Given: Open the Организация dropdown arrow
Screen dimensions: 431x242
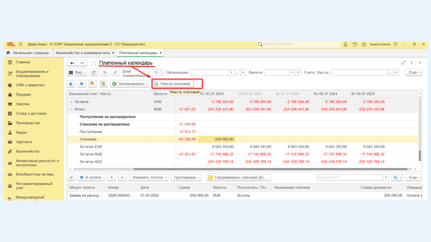Looking at the screenshot, I should (x=231, y=72).
